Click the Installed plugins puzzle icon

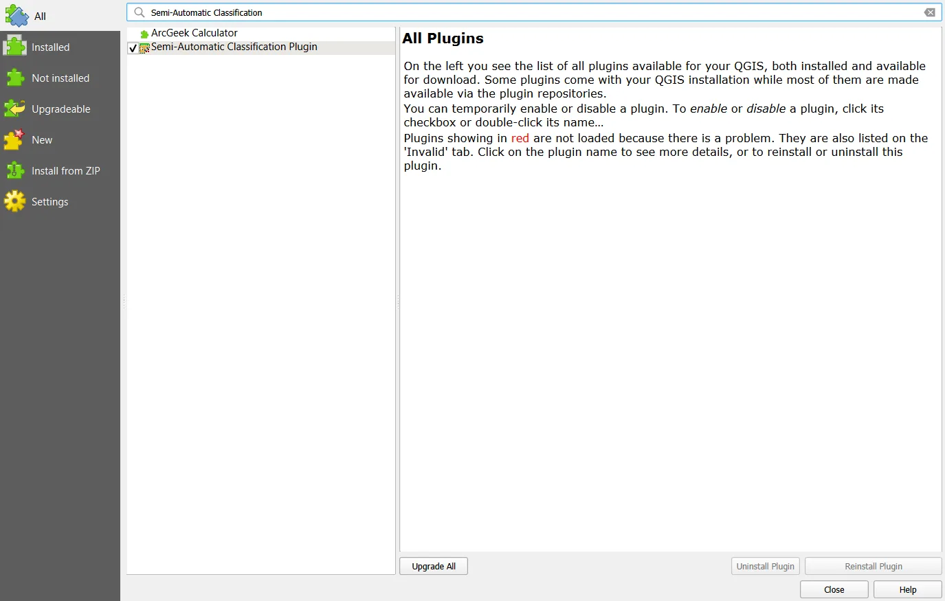click(15, 47)
